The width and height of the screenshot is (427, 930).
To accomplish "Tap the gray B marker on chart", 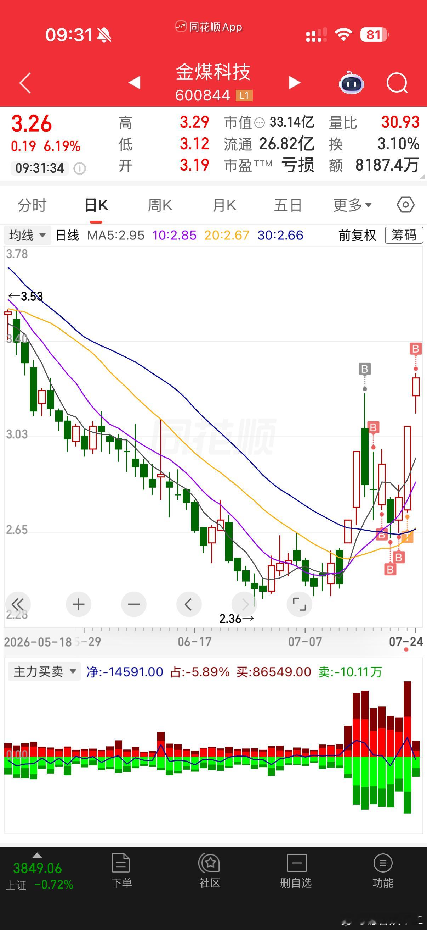I will click(365, 369).
